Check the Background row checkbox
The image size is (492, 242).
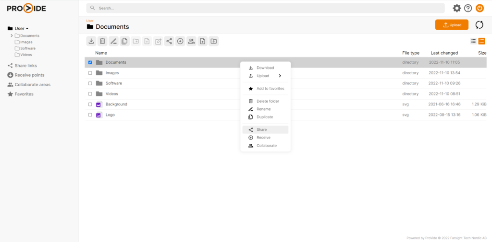(x=90, y=104)
